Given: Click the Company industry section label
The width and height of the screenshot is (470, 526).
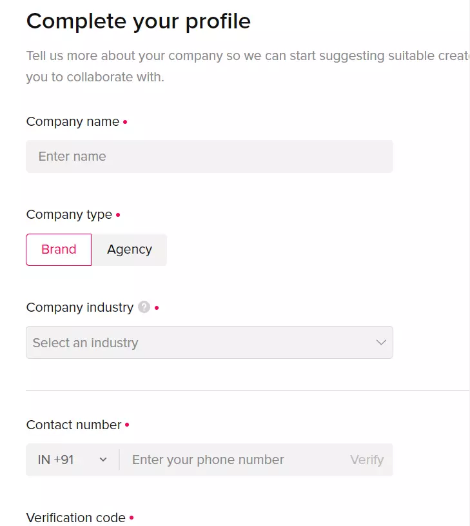Looking at the screenshot, I should click(80, 308).
